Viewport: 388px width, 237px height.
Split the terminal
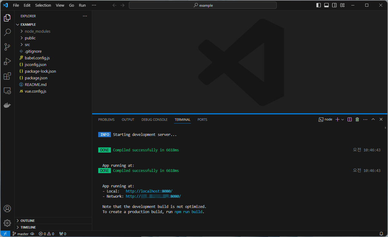[x=350, y=120]
